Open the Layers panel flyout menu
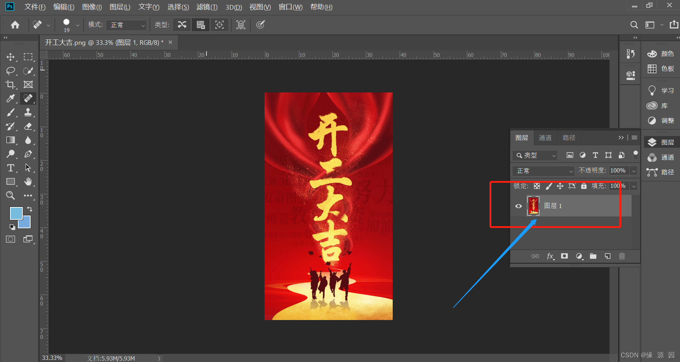 coord(634,138)
